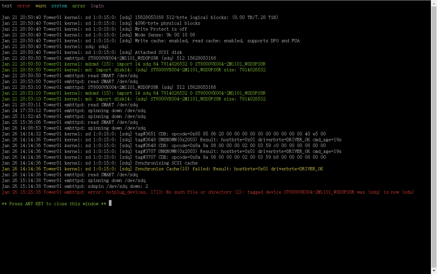The height and width of the screenshot is (274, 437).
Task: Click the 'sdspin /dev/sdq down: 2' line
Action: pos(75,186)
